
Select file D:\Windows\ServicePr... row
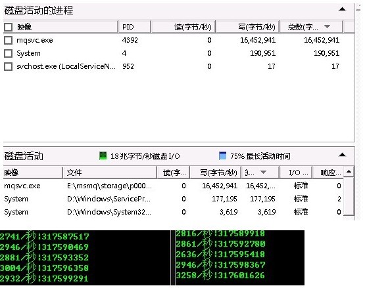point(109,199)
